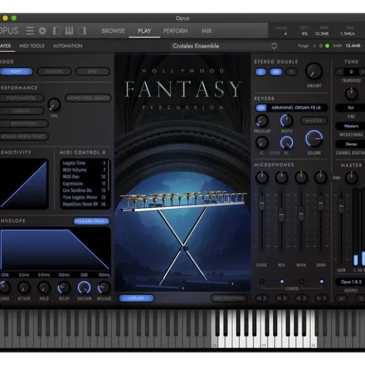Screen dimensions: 365x366
Task: Unload the Srnd microphone via its dot
Action: coord(322,282)
